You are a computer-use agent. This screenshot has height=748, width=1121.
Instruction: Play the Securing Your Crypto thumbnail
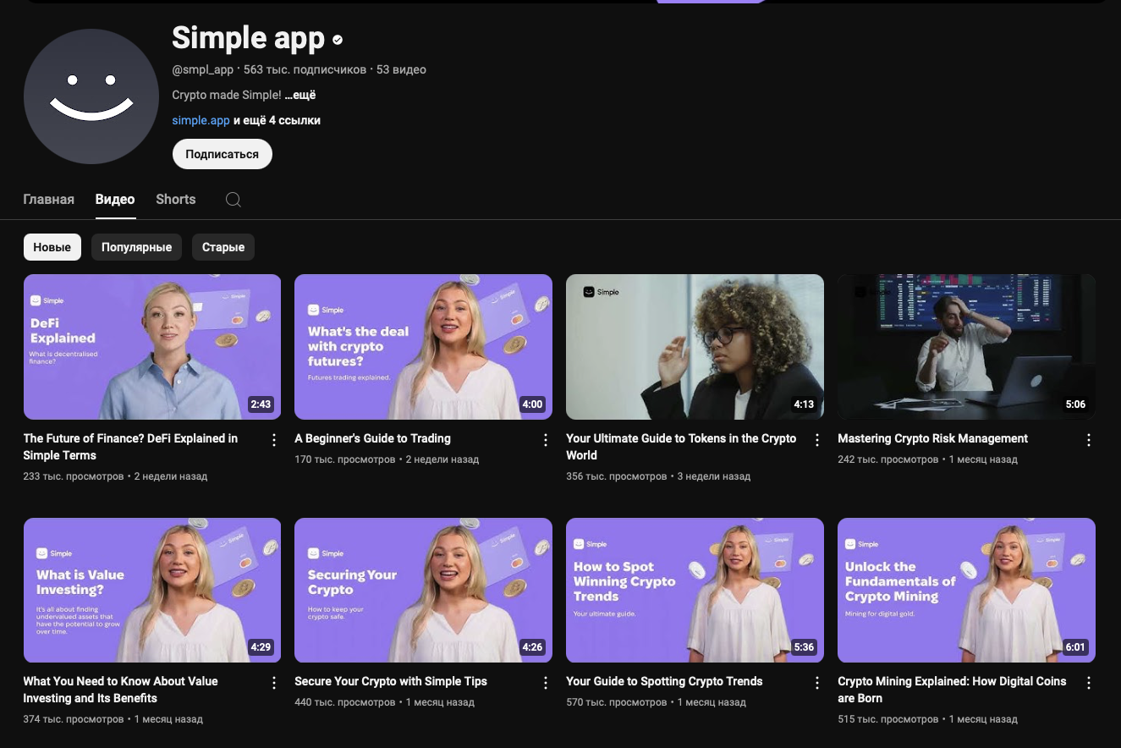click(x=423, y=590)
